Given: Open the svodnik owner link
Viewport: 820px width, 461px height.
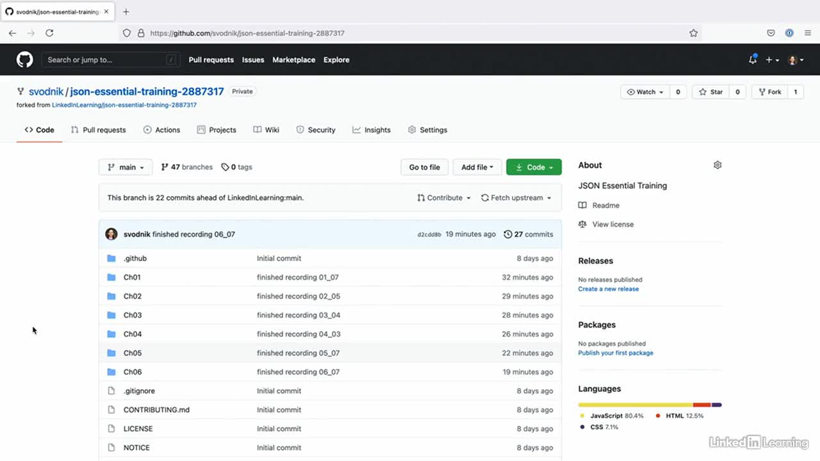Looking at the screenshot, I should tap(46, 92).
